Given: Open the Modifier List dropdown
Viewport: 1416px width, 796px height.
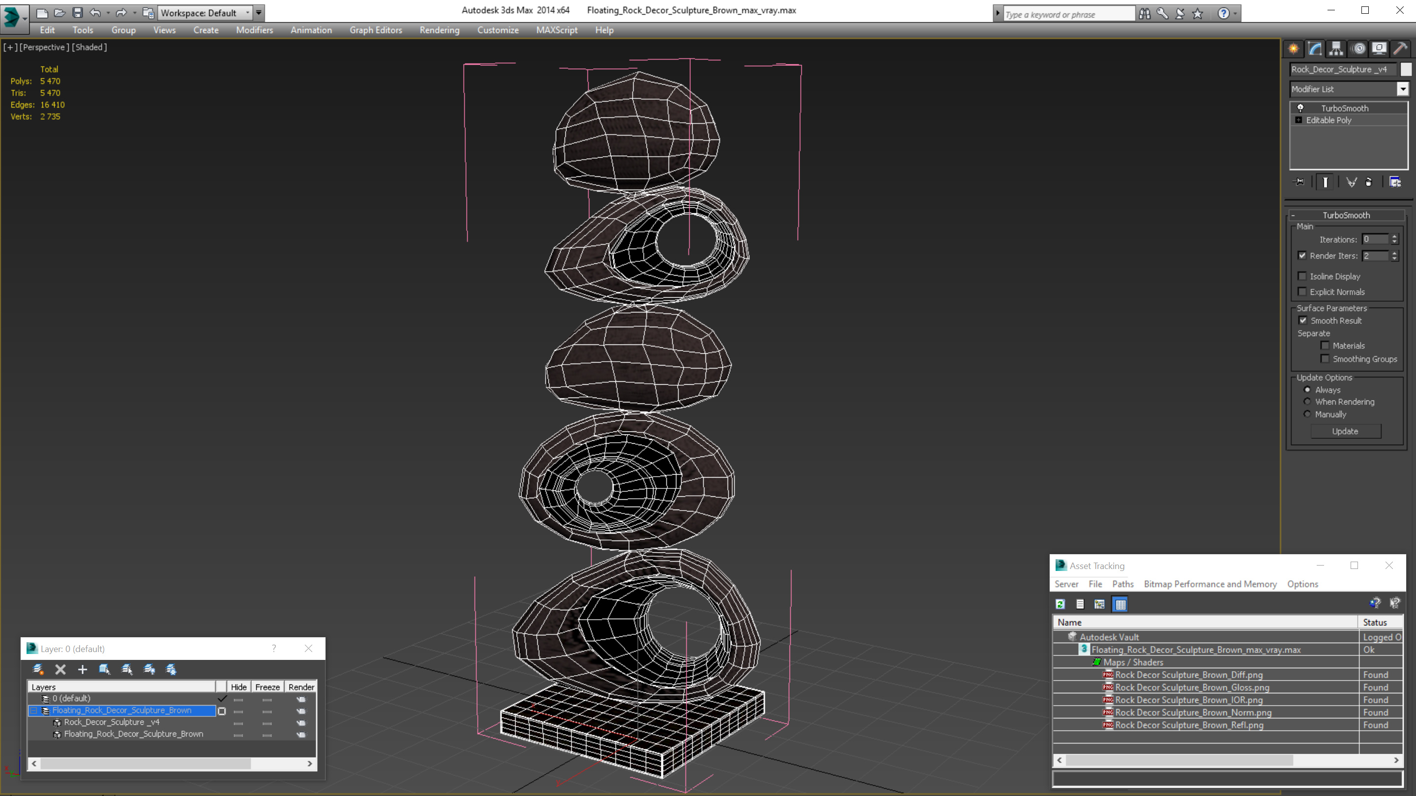Looking at the screenshot, I should (x=1403, y=88).
